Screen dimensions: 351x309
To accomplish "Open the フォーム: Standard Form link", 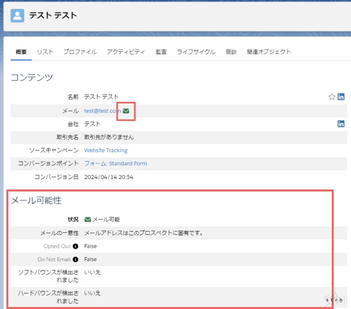I will 115,163.
